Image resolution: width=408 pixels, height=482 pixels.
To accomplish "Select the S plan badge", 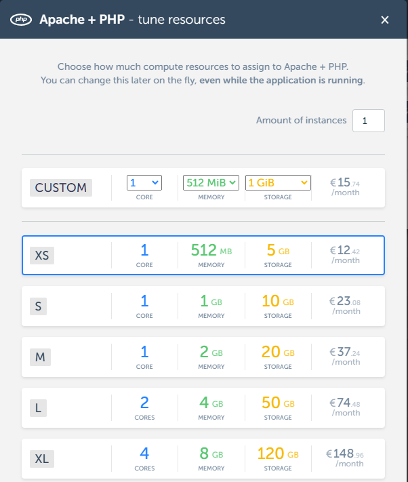I will tap(39, 306).
